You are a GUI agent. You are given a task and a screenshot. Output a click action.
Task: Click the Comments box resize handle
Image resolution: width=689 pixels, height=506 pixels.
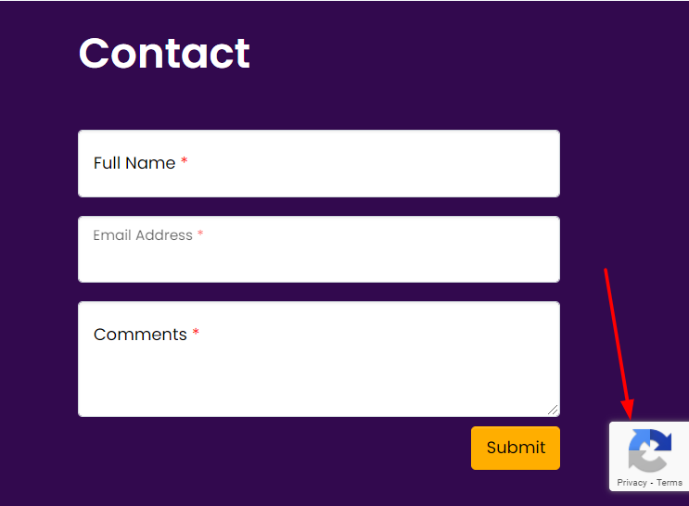click(553, 410)
